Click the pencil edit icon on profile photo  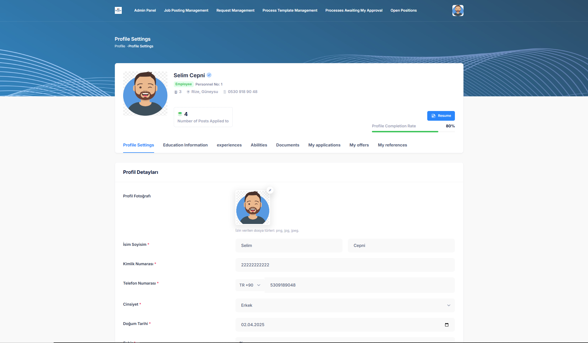point(270,190)
